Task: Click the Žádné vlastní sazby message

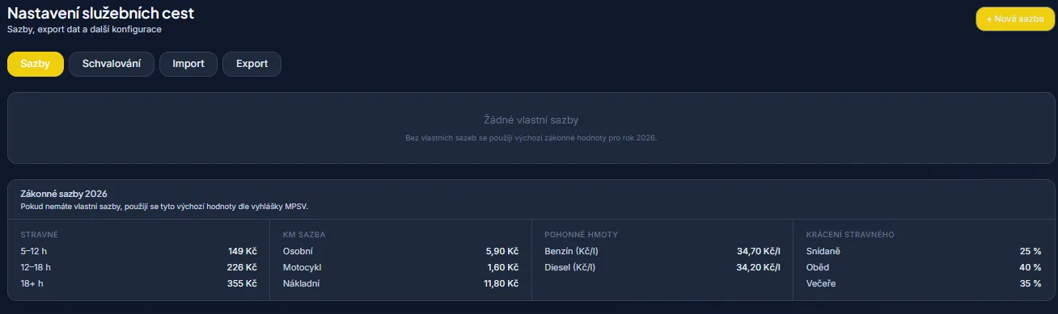Action: point(531,119)
